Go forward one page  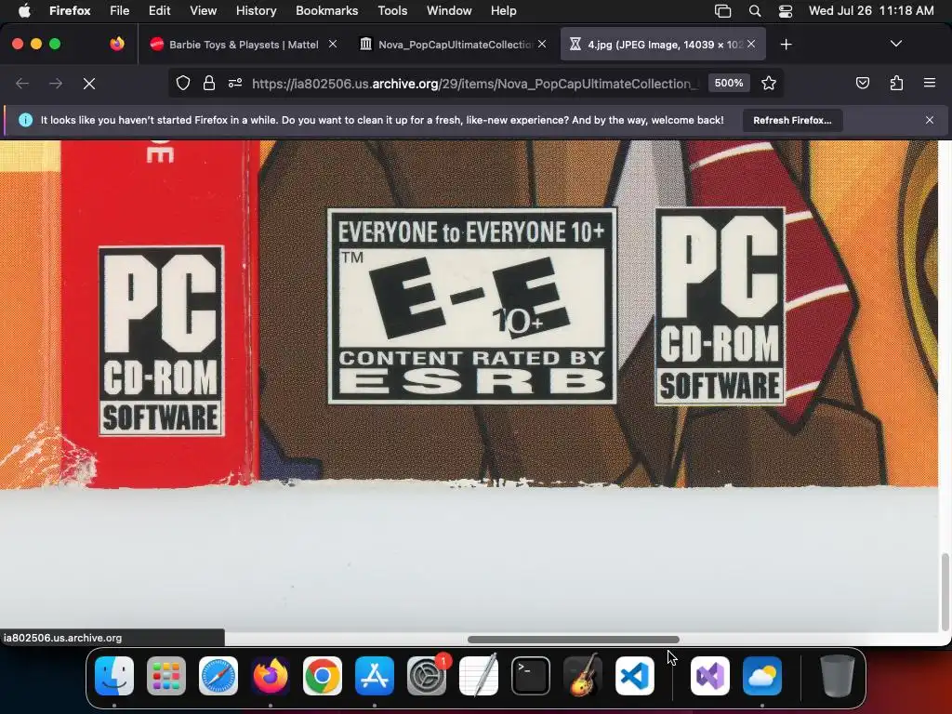(56, 83)
